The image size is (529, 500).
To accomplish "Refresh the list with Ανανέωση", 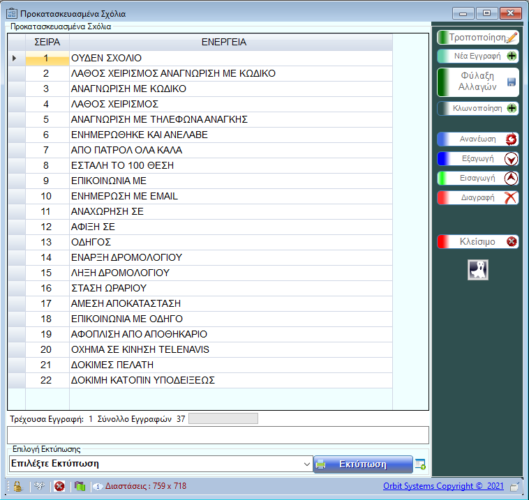I will click(478, 139).
